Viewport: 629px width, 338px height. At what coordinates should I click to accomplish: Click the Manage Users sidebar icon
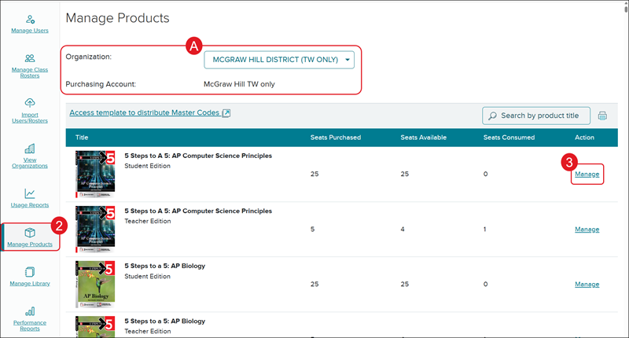pyautogui.click(x=31, y=19)
